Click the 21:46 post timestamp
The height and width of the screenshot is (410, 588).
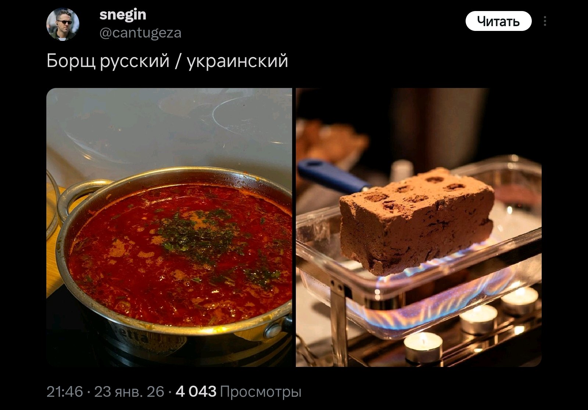coord(65,392)
